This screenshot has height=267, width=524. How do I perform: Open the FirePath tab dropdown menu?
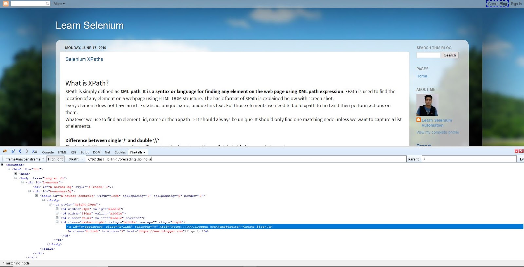point(144,152)
